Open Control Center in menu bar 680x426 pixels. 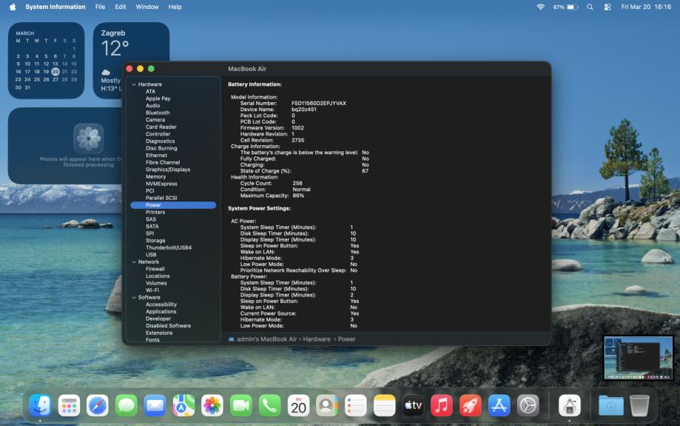tap(607, 7)
